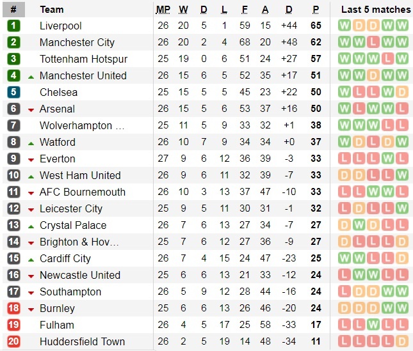Click the green up arrow beside Manchester United
The image size is (413, 351).
pos(31,76)
